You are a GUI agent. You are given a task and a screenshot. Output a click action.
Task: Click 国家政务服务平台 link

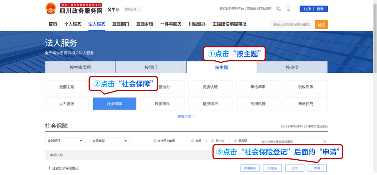tap(231, 9)
